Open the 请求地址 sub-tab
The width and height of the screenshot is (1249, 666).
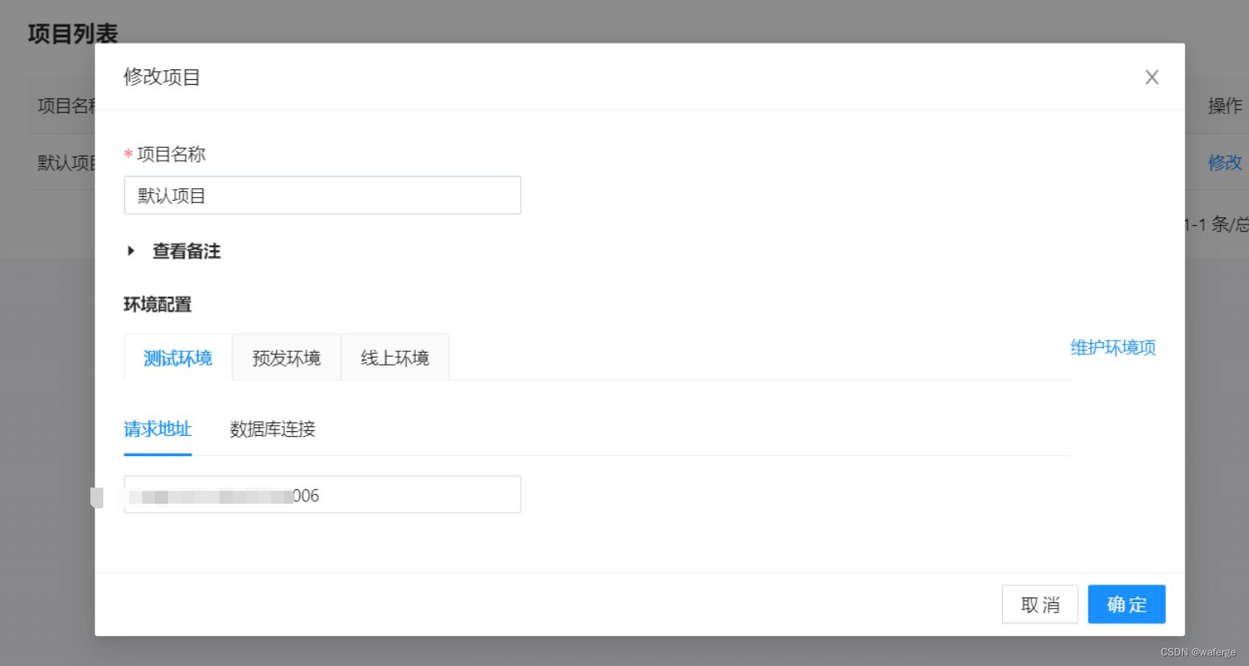tap(157, 429)
